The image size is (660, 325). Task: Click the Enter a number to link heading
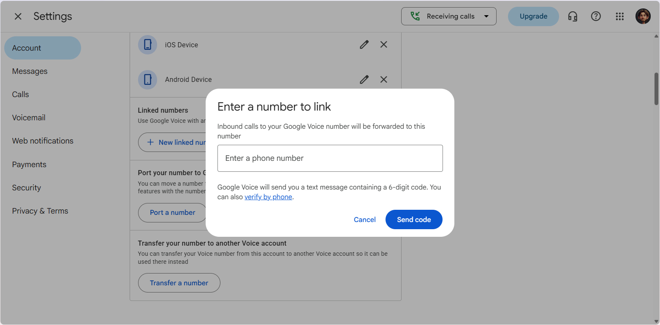click(274, 107)
